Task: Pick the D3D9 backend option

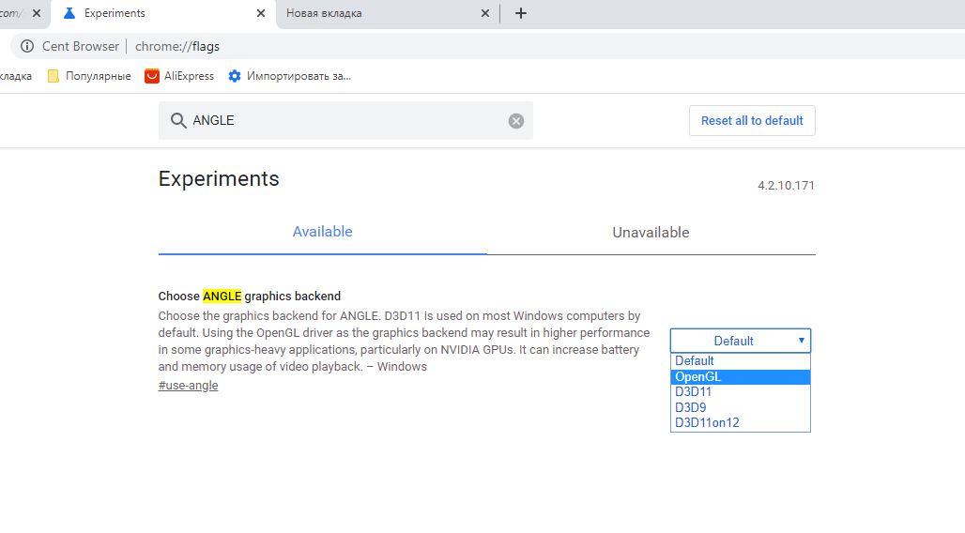Action: point(740,407)
